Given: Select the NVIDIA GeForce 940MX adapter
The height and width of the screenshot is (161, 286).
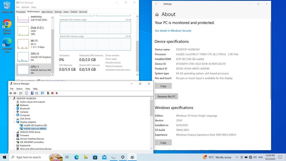Looking at the screenshot, I should click(x=35, y=129).
